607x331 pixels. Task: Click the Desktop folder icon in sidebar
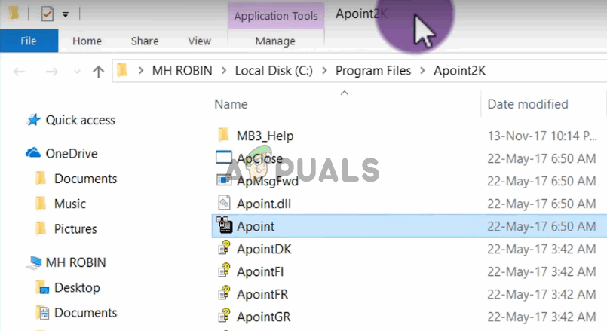42,287
